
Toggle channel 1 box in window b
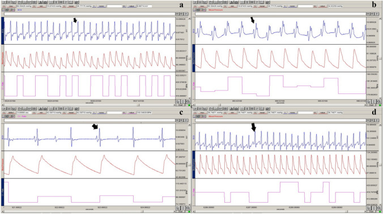click(x=194, y=10)
